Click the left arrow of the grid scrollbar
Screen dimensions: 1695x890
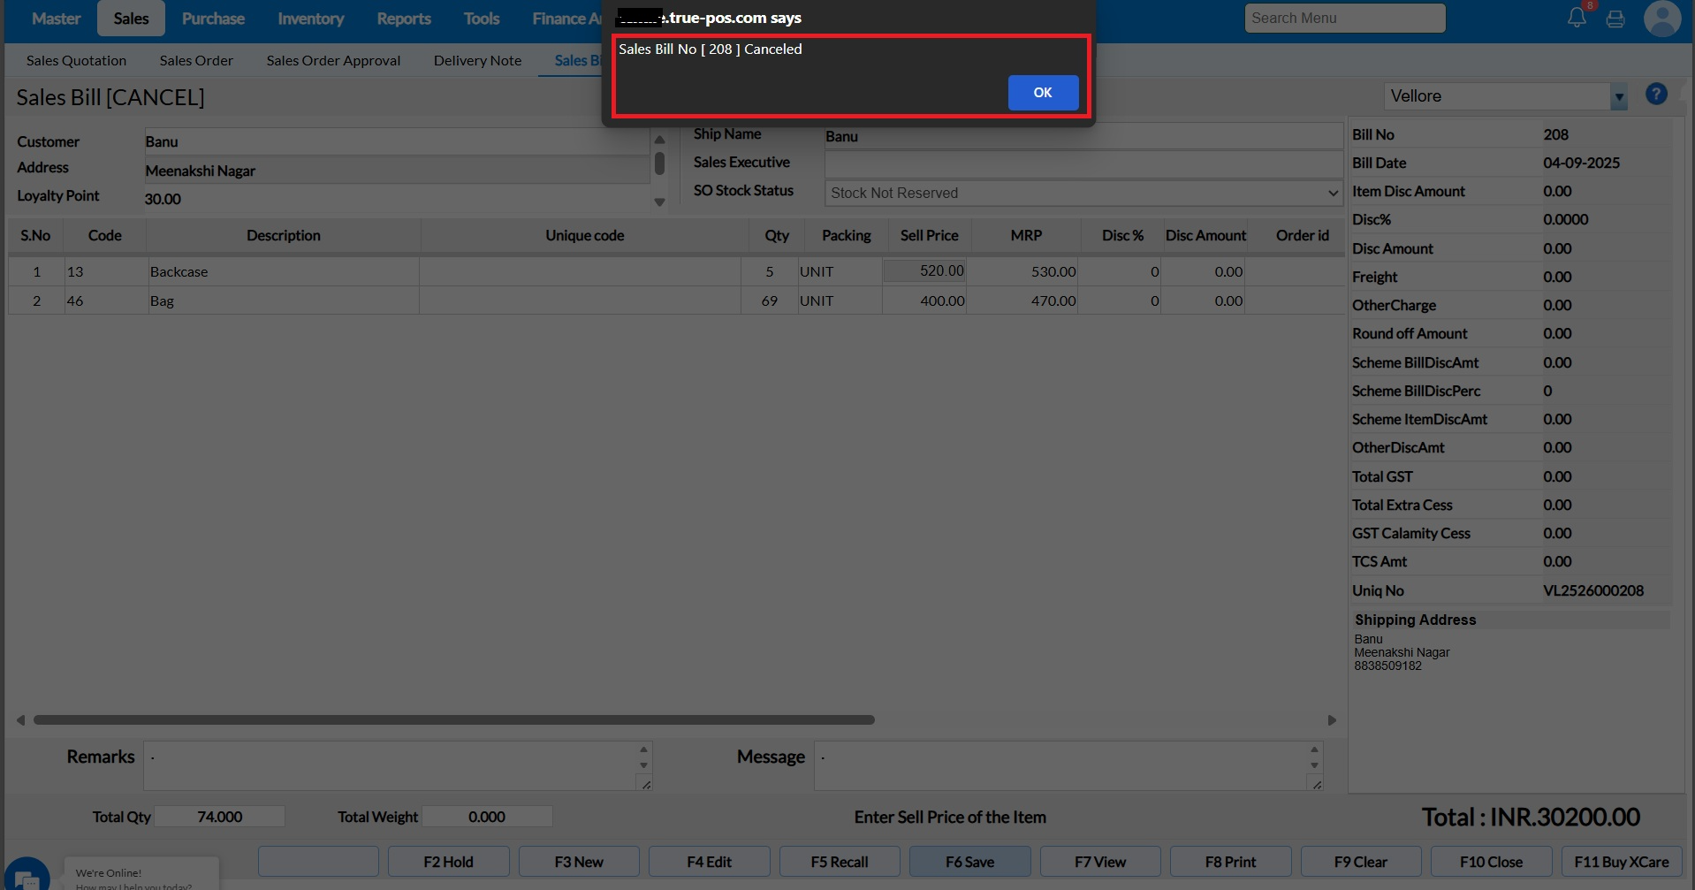coord(20,720)
